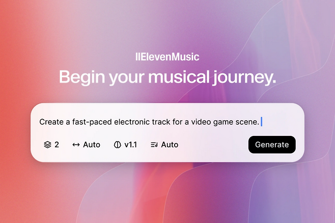Place cursor at end after 'scene.'

[x=262, y=122]
